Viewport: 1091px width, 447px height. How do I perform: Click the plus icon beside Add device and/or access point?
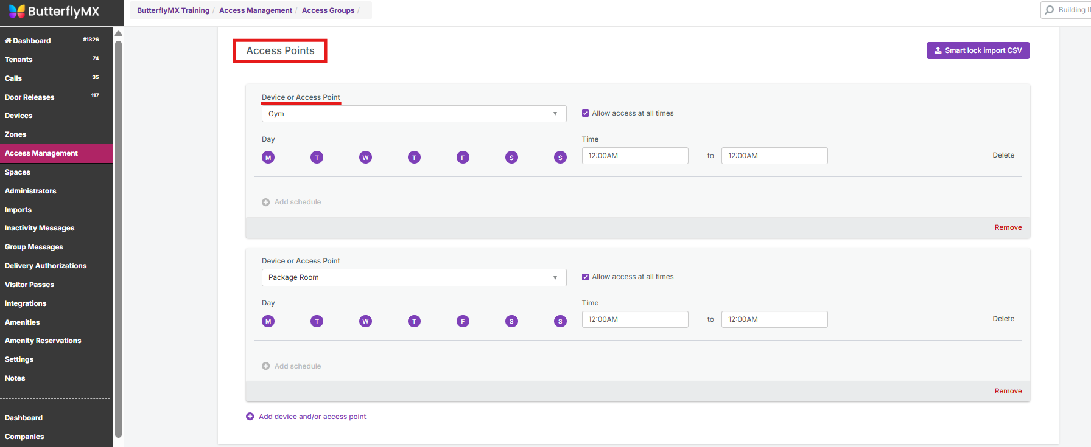pyautogui.click(x=250, y=417)
